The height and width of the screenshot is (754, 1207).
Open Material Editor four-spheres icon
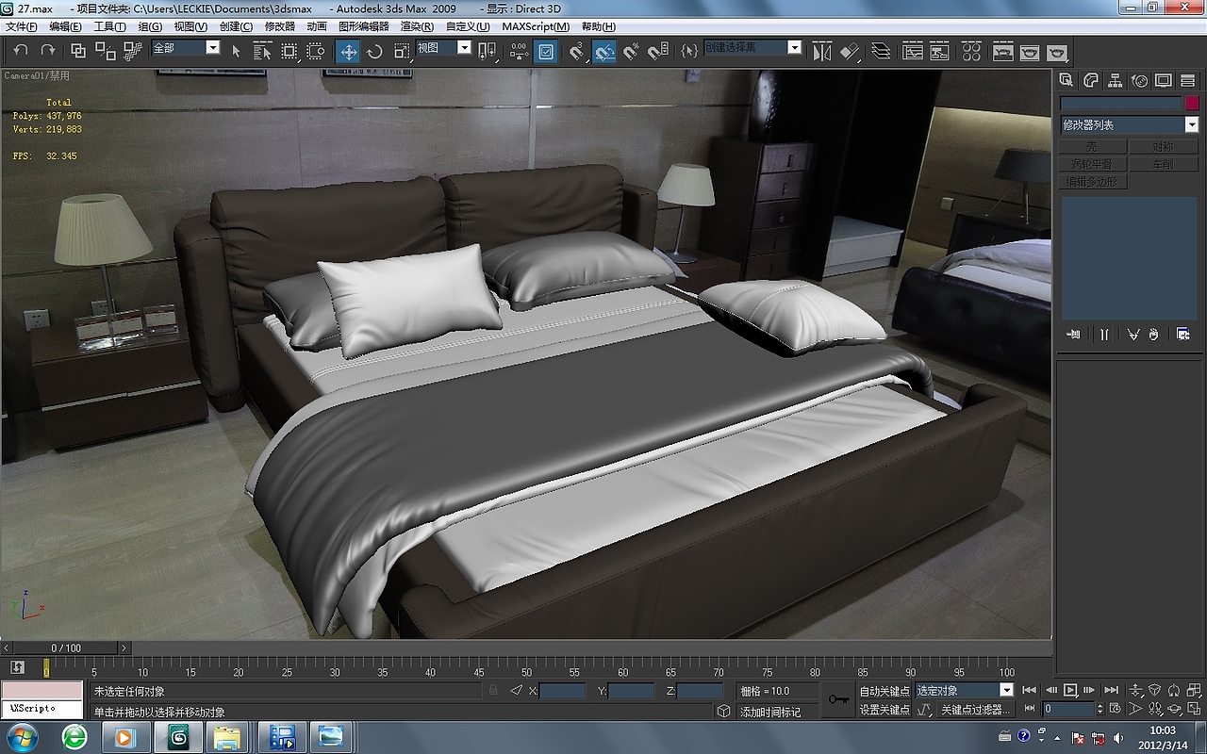[971, 51]
